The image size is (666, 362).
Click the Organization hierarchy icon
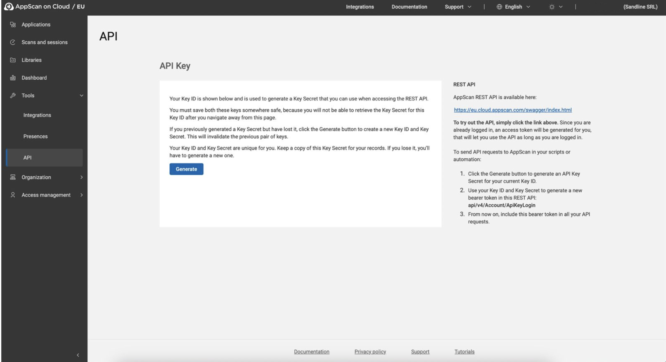[x=13, y=177]
